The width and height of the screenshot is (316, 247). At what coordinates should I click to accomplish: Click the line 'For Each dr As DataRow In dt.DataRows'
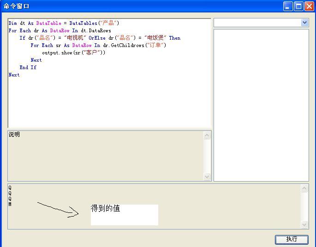point(60,30)
